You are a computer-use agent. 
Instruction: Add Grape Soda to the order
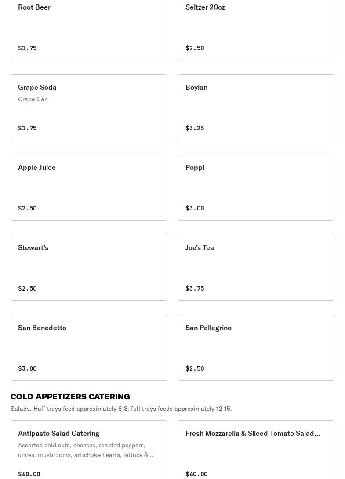click(x=89, y=107)
